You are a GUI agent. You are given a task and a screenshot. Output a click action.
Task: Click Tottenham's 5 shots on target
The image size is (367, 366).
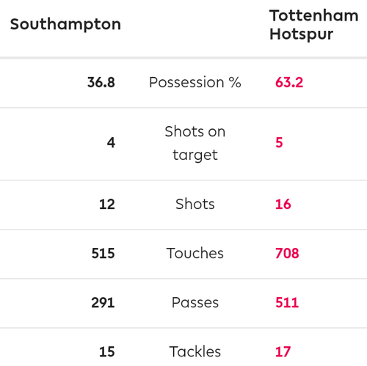click(279, 142)
